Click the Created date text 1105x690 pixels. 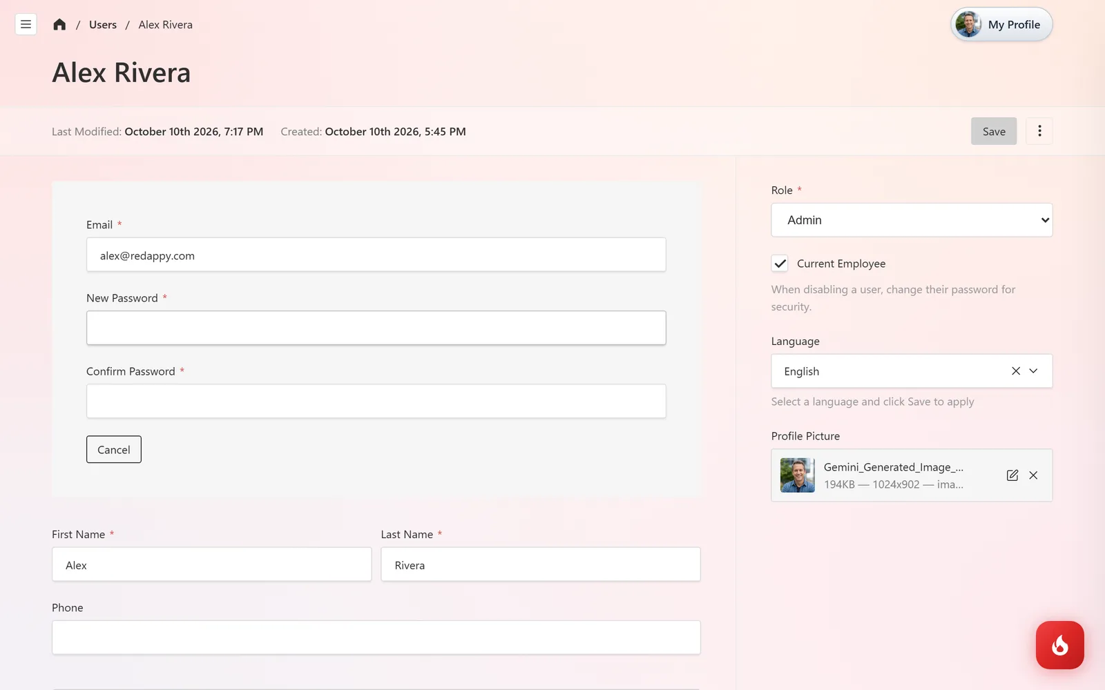pyautogui.click(x=395, y=132)
